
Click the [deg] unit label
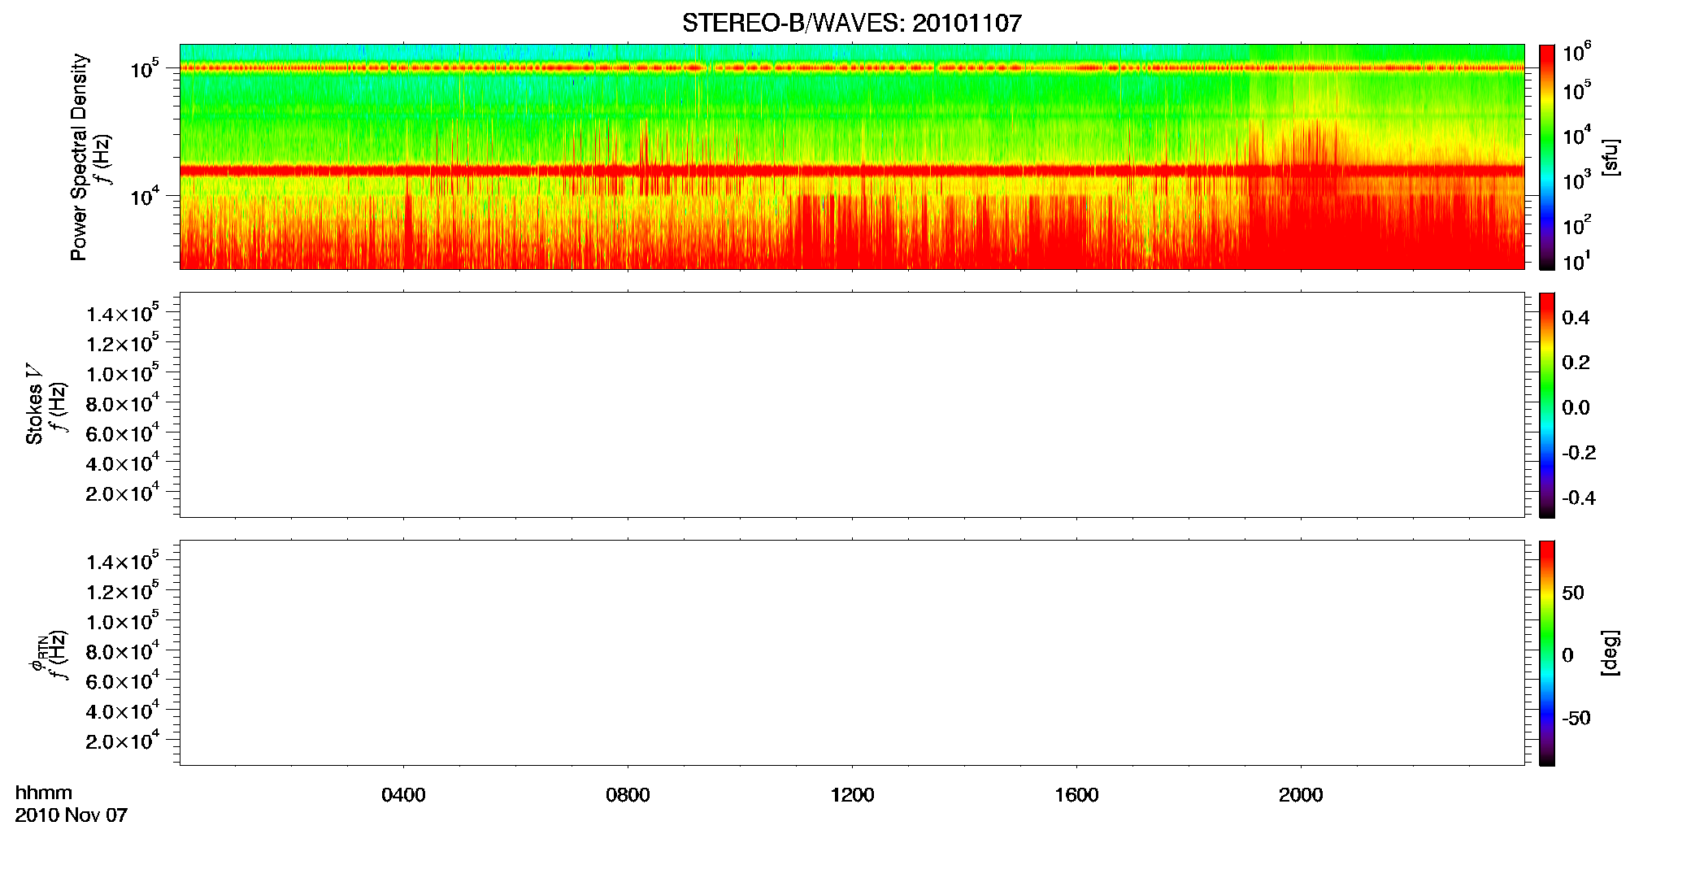1610,653
